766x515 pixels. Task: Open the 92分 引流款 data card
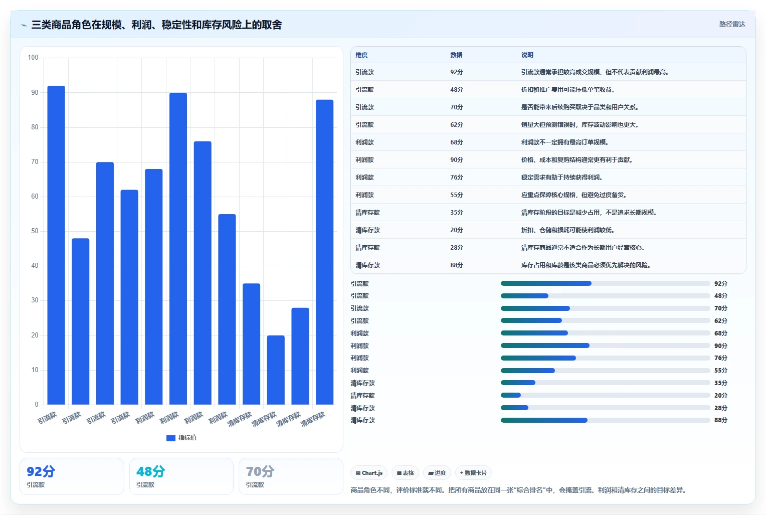[72, 476]
